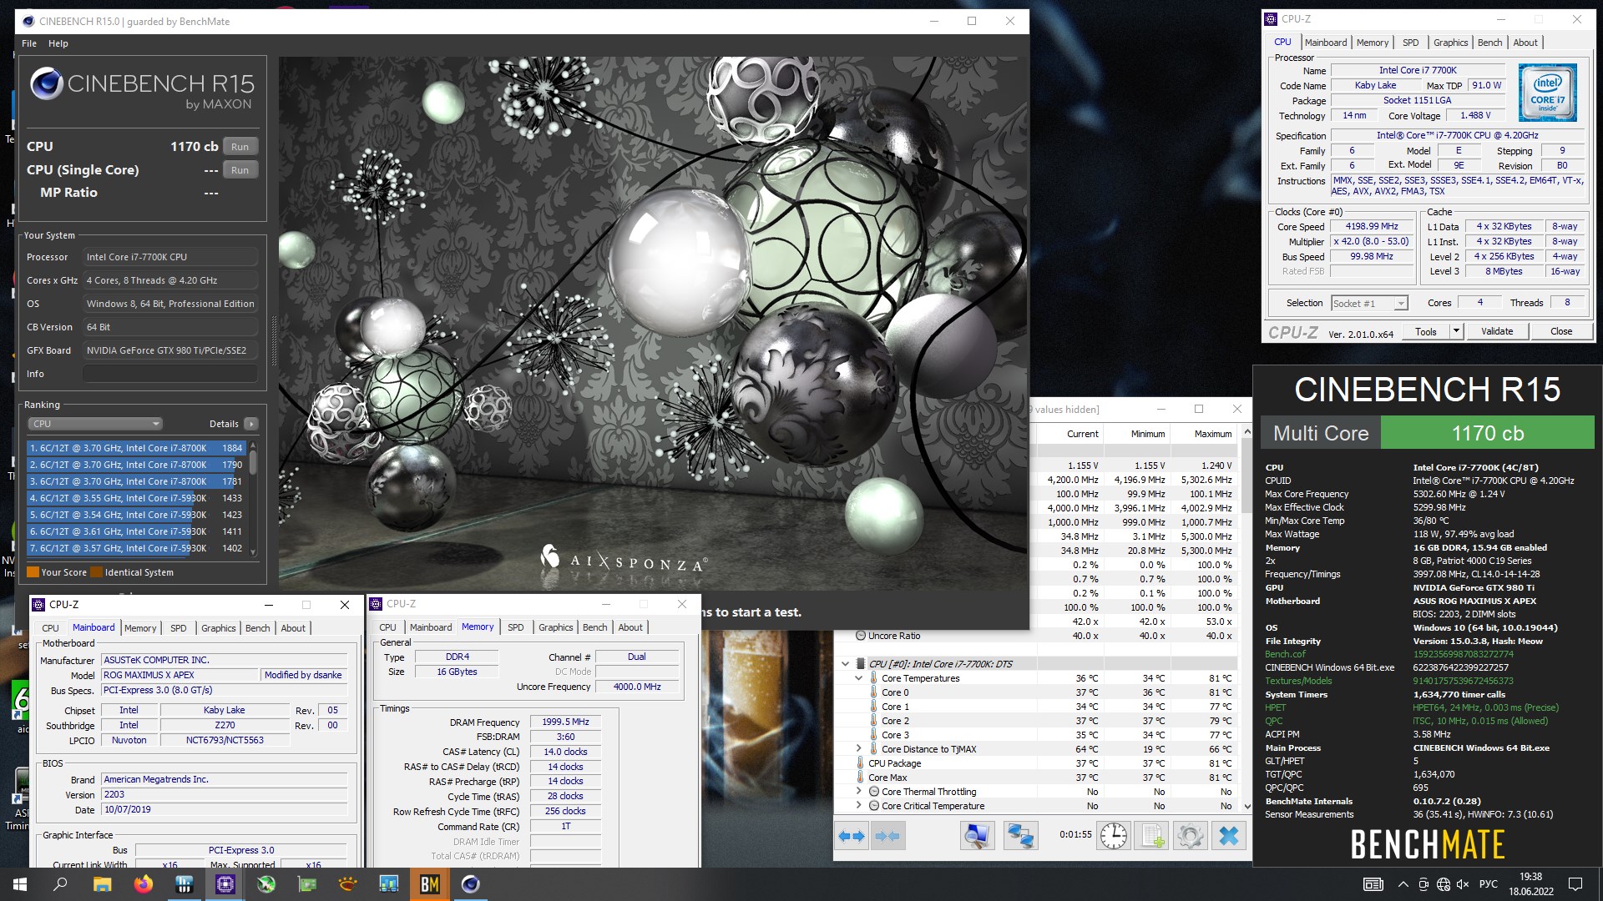
Task: Select ranking entry with score 1884
Action: [x=137, y=448]
